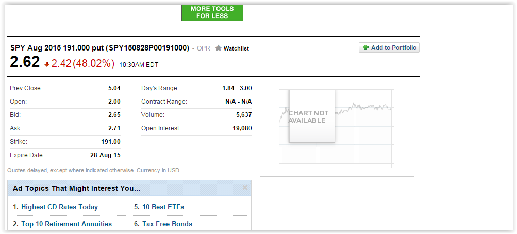517x234 pixels.
Task: Select the SPY Aug 2015 191.000 put title
Action: (99, 48)
